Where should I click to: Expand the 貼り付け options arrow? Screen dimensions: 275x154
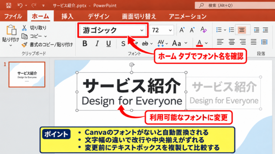tap(10, 45)
